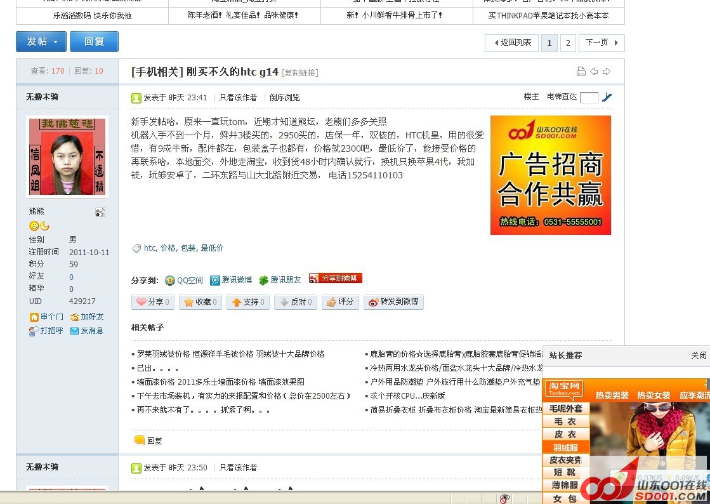Select 羽绒服 in Taobao category menu
The width and height of the screenshot is (710, 504).
(x=565, y=448)
